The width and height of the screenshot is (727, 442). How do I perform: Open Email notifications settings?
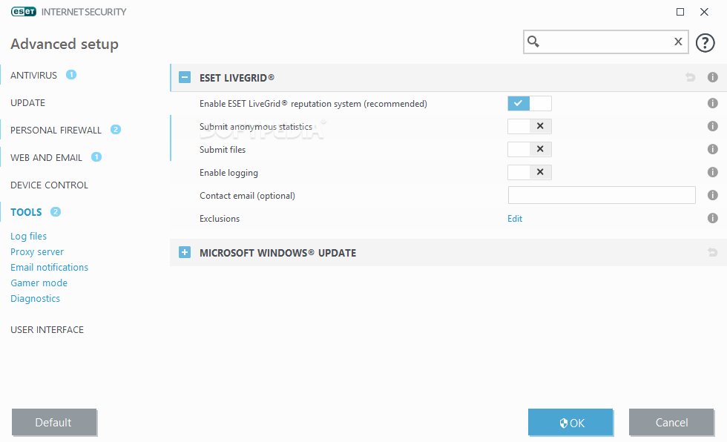[49, 267]
